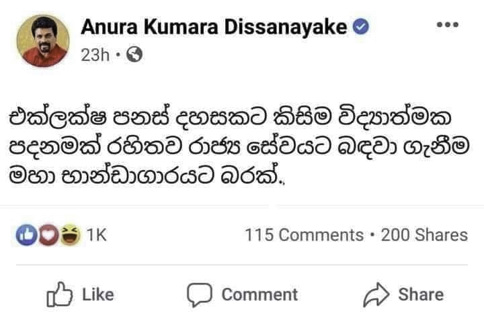Click the blue thumbs-up reaction icon
484x319 pixels.
26,235
